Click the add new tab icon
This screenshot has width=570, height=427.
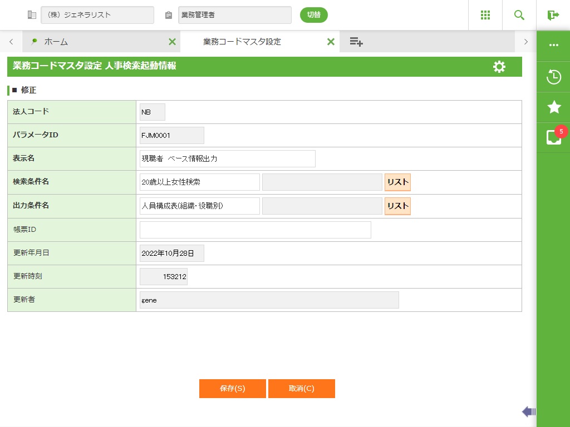(x=356, y=42)
